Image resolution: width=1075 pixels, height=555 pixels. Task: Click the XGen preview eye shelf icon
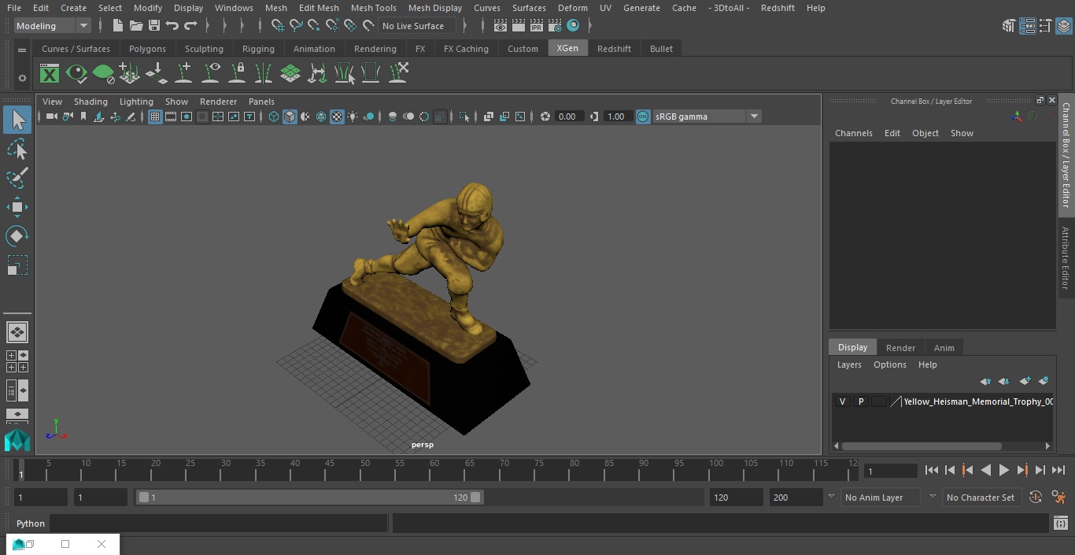pos(76,74)
